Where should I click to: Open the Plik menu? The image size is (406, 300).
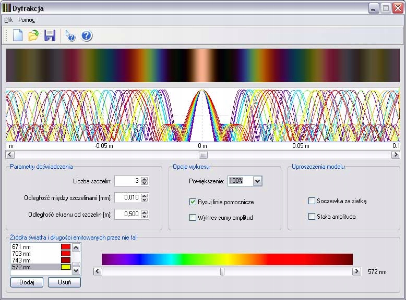coord(8,20)
